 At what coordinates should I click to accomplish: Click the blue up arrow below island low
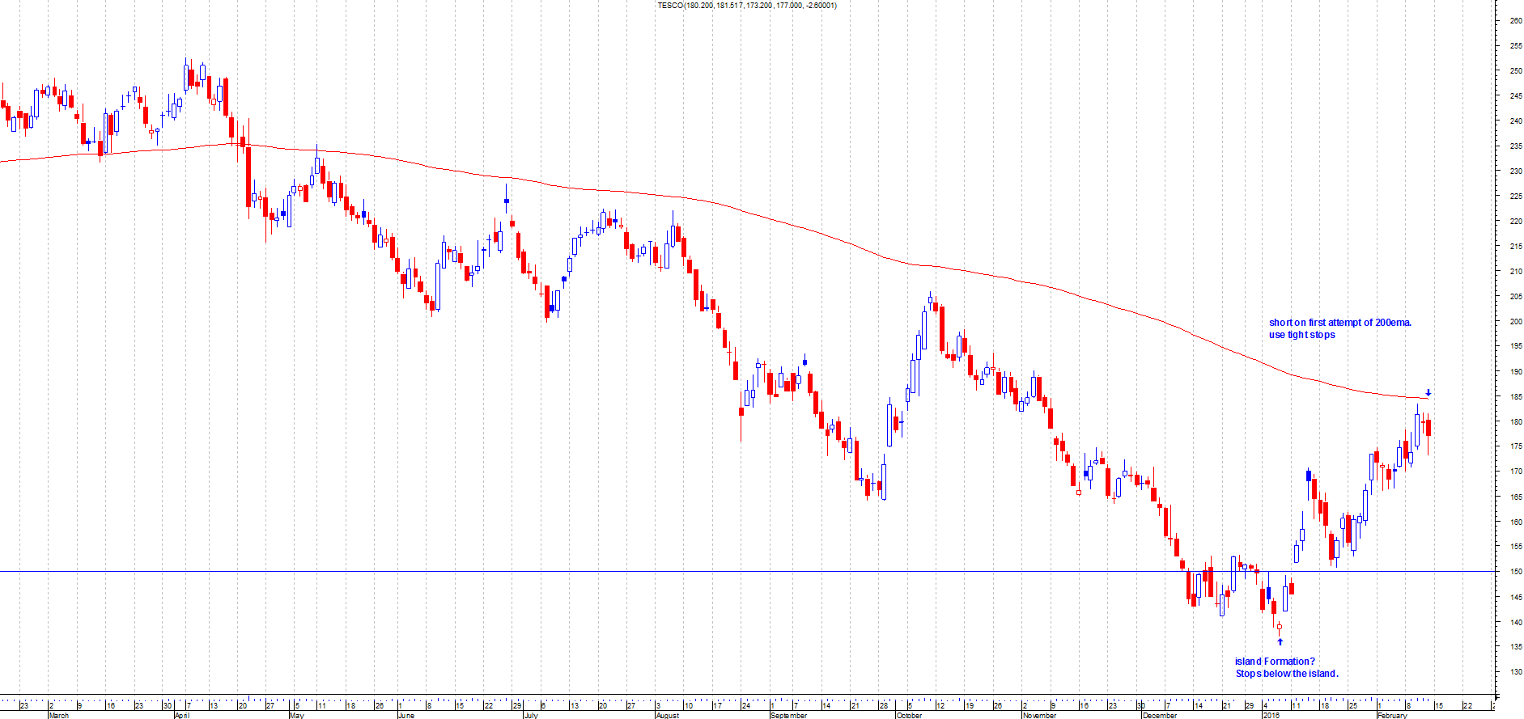(x=1280, y=641)
